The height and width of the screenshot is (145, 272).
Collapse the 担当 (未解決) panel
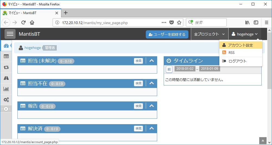pos(152,61)
